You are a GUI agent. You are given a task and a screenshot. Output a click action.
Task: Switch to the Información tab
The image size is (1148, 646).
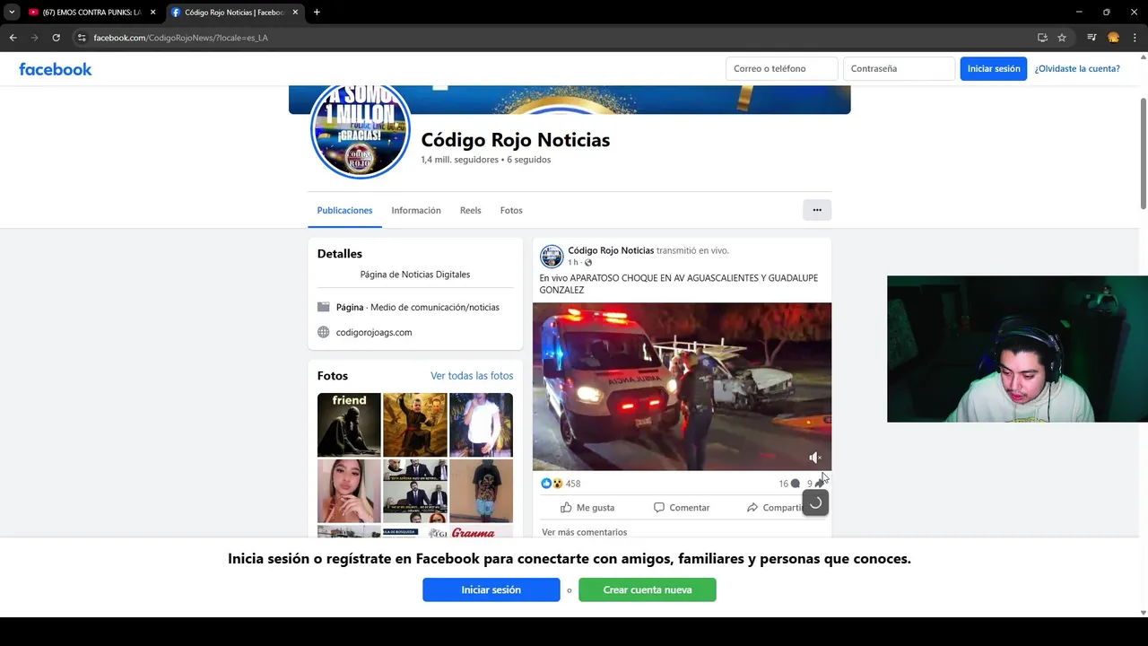(x=416, y=210)
